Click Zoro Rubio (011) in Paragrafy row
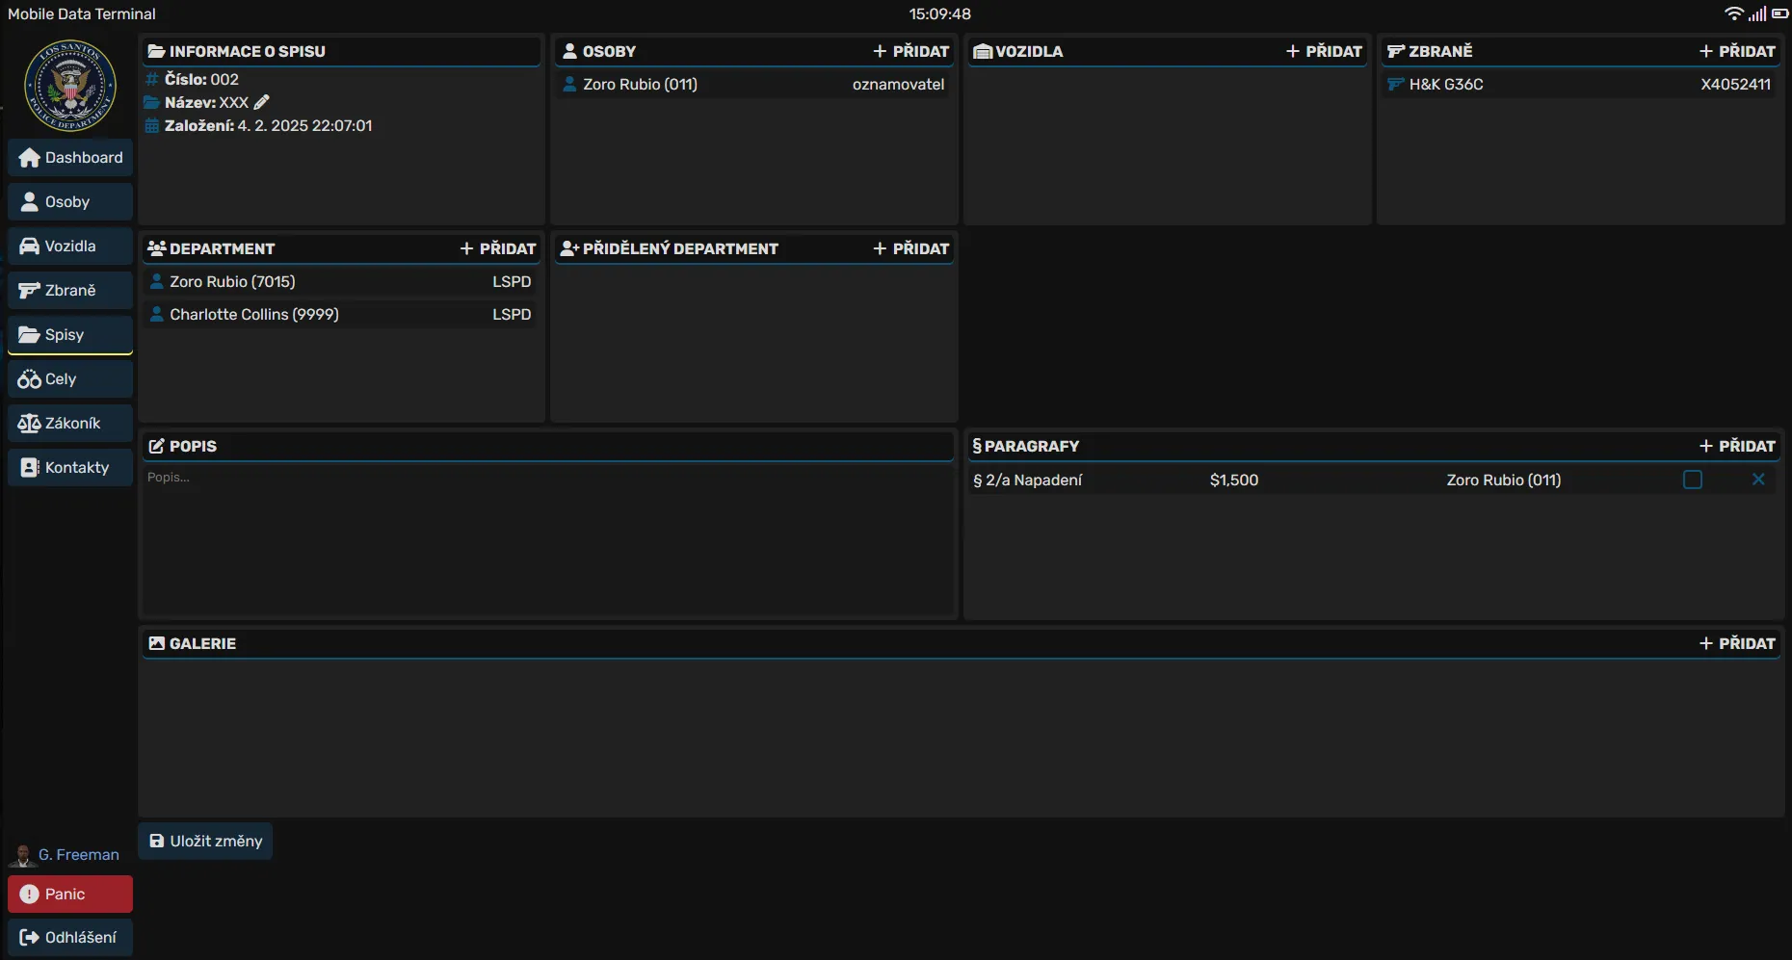1792x960 pixels. (x=1503, y=480)
